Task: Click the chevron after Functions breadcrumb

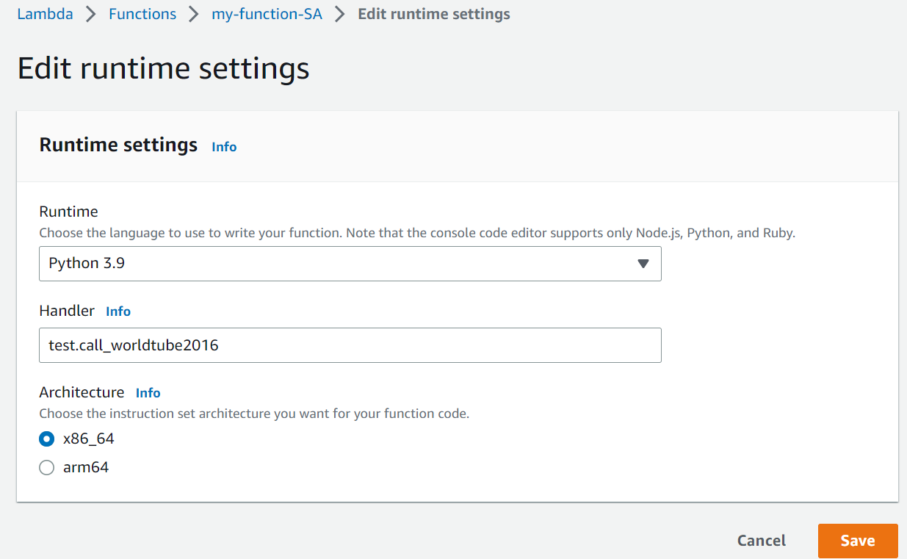Action: (x=192, y=13)
